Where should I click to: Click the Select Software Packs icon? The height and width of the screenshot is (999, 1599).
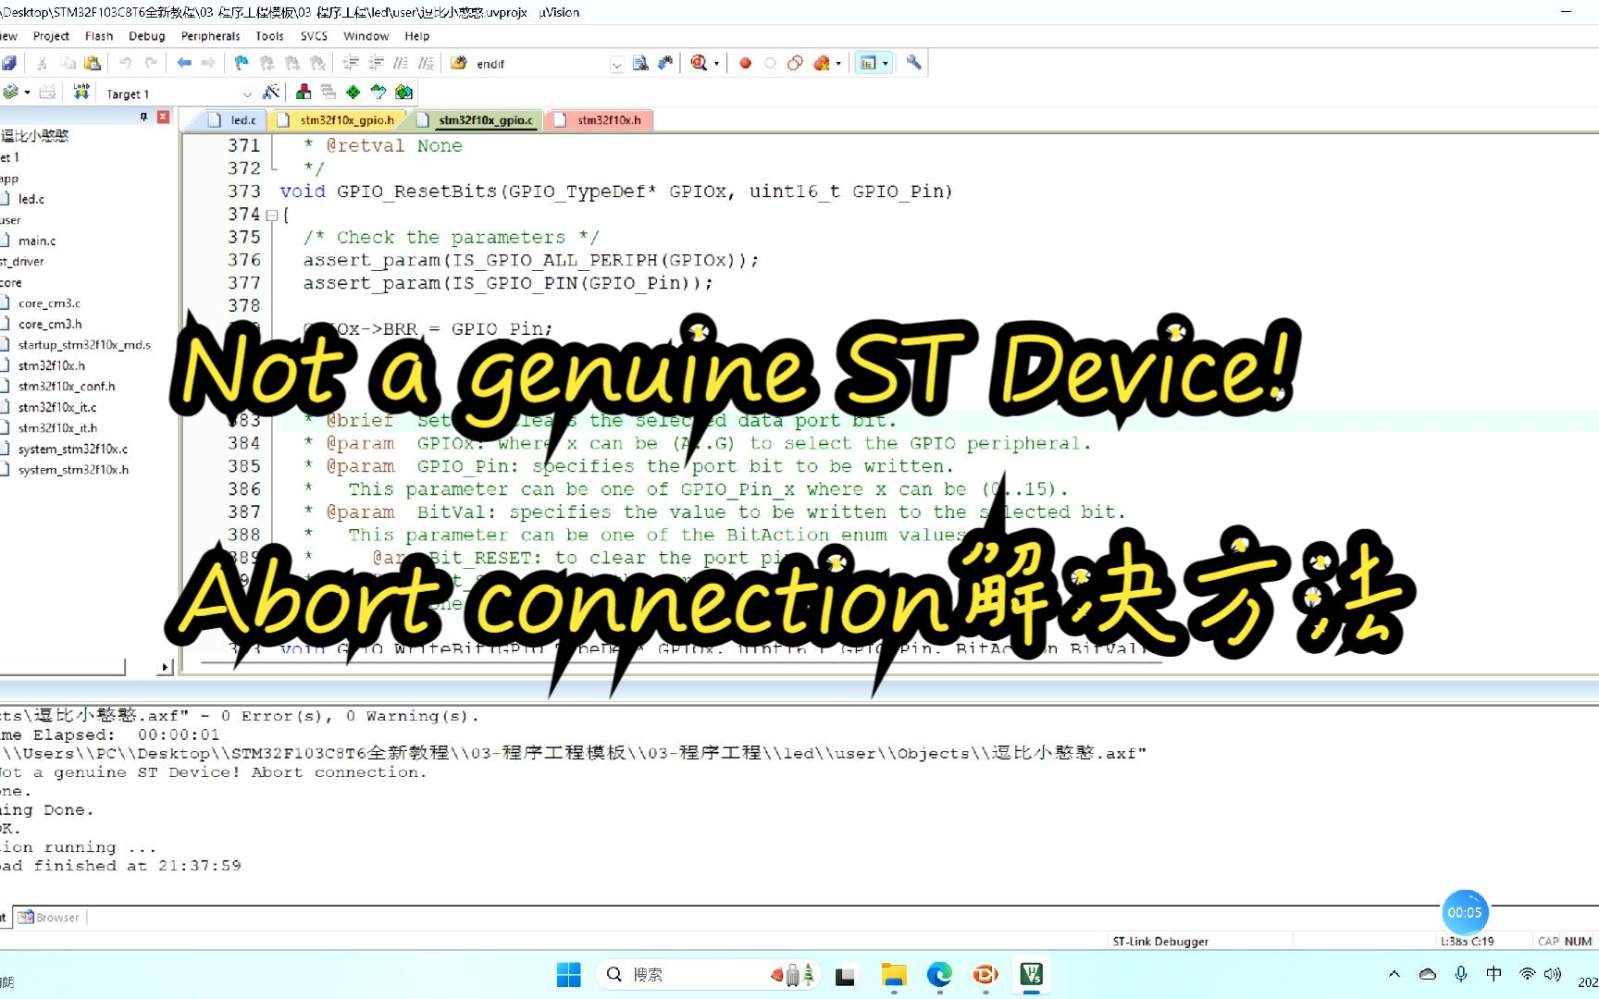(378, 92)
